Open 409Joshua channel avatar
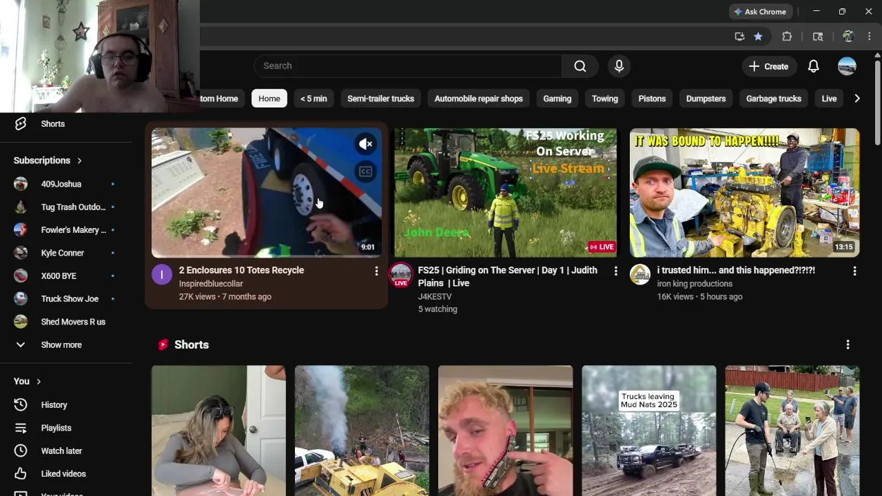This screenshot has height=496, width=882. point(21,184)
